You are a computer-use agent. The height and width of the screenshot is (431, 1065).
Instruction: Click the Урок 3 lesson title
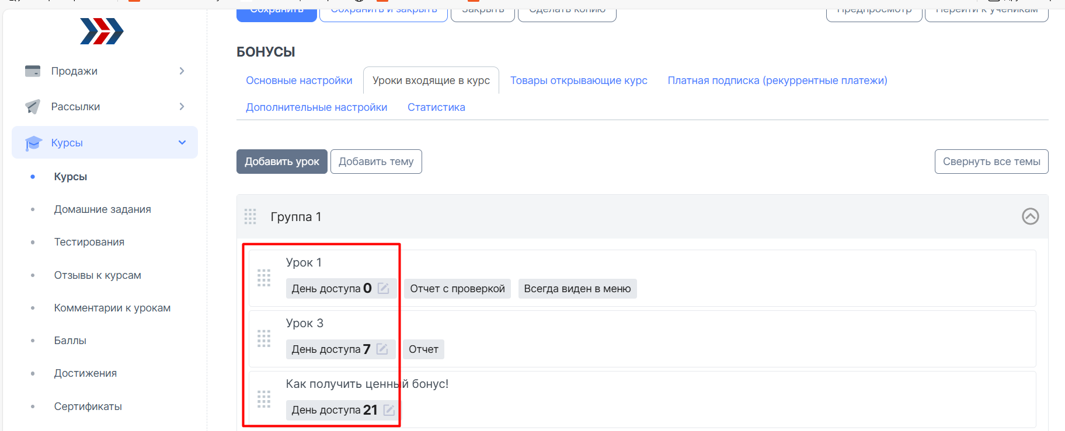coord(304,323)
